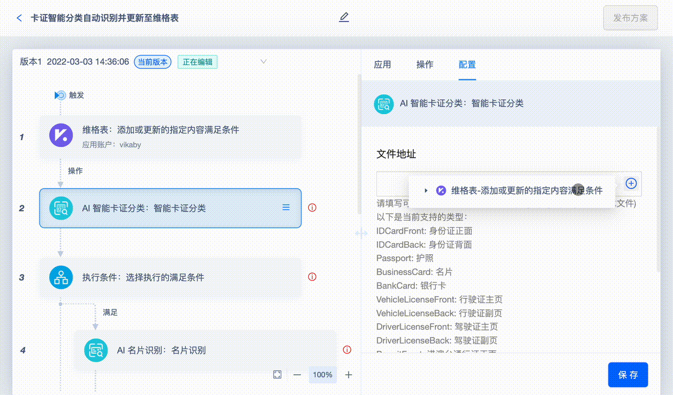The height and width of the screenshot is (395, 673).
Task: Click the 发布方案 button
Action: click(630, 18)
